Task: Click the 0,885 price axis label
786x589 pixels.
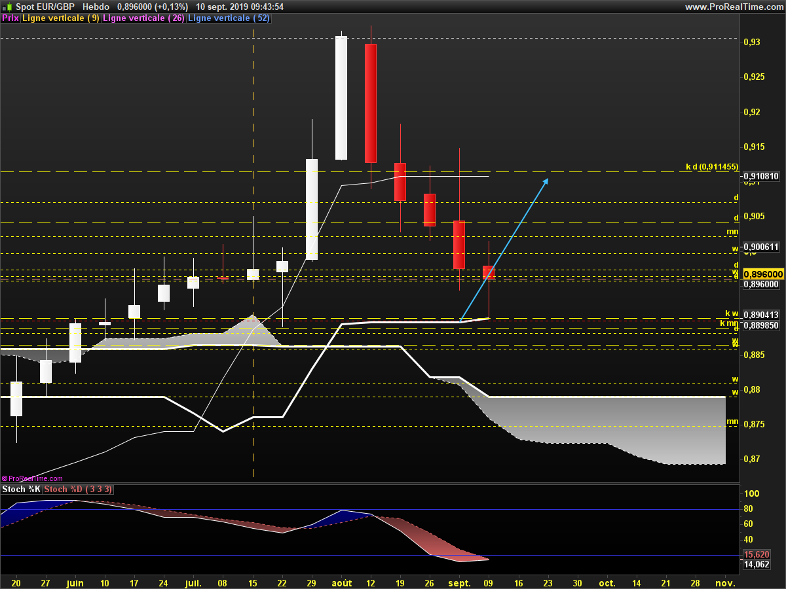Action: [x=755, y=355]
